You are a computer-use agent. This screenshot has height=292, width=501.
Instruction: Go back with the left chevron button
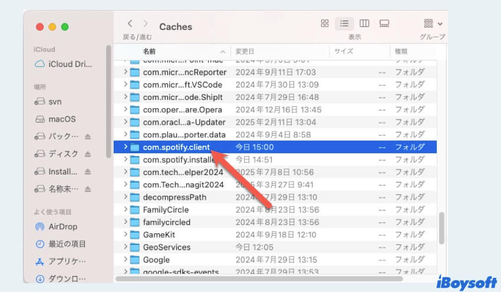click(x=130, y=24)
